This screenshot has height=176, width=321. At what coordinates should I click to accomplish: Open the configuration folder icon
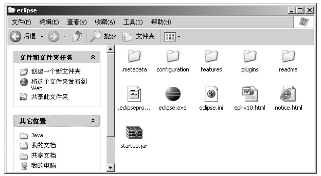click(x=173, y=56)
